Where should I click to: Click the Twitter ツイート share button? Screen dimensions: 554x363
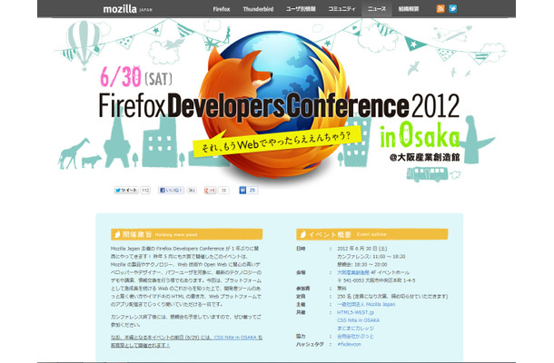126,191
